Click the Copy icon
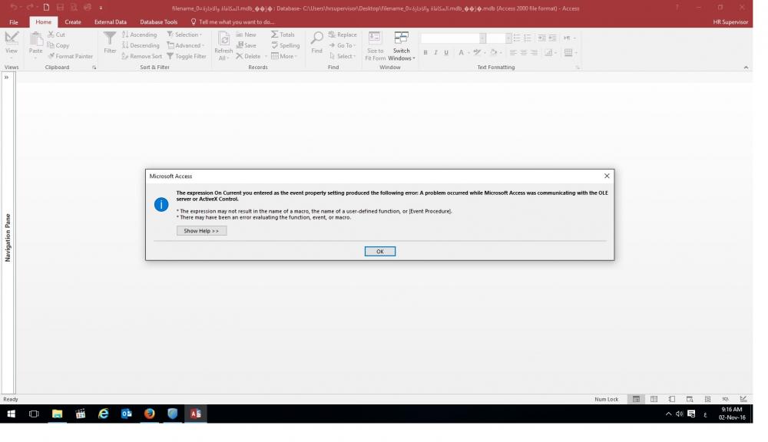 pyautogui.click(x=51, y=45)
